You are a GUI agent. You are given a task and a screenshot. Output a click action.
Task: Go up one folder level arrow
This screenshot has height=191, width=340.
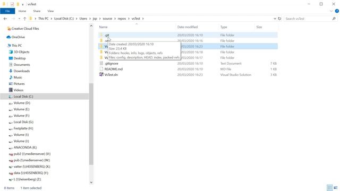[25, 19]
